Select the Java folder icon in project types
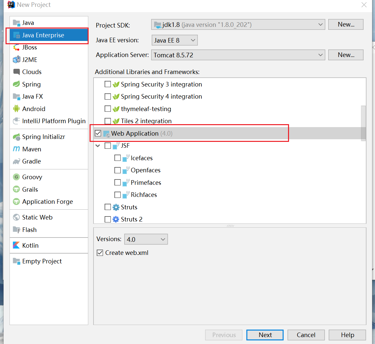Viewport: 375px width, 344px height. 16,23
